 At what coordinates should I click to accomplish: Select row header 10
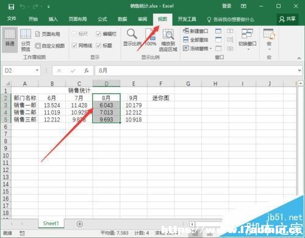click(5, 156)
